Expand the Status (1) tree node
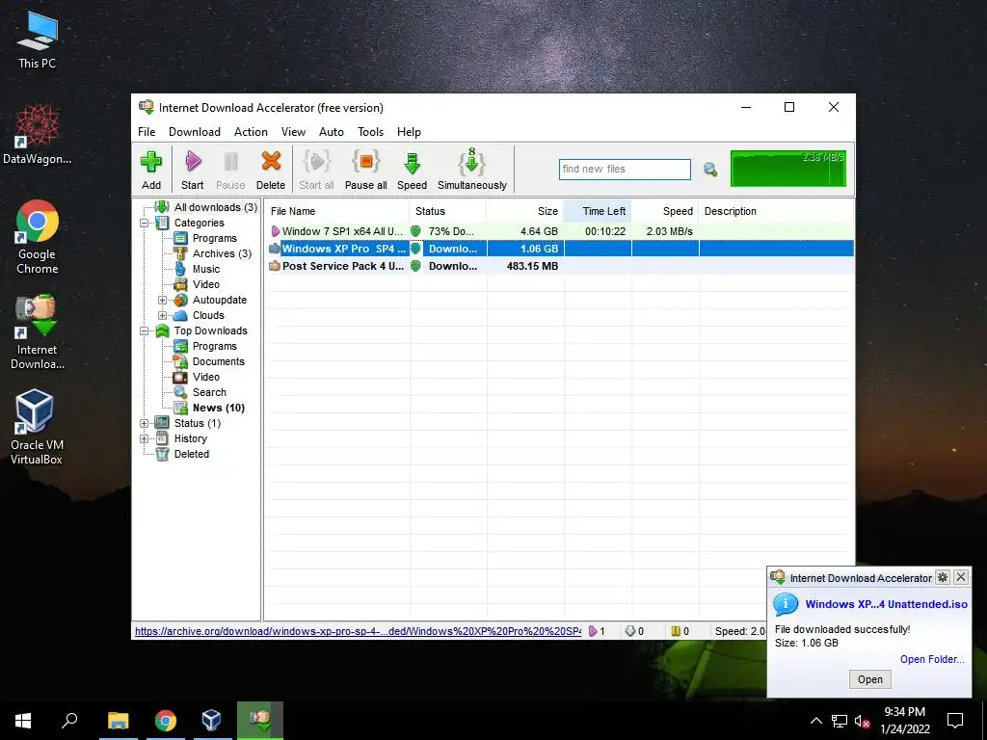The width and height of the screenshot is (987, 740). pos(145,424)
